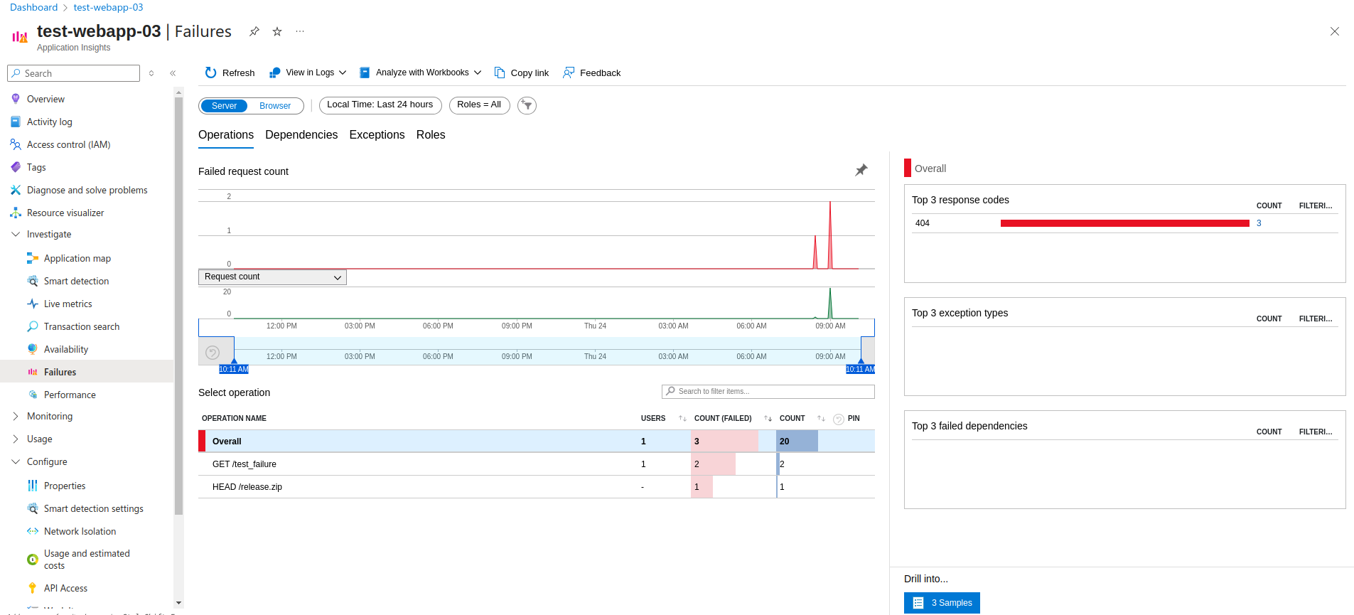The image size is (1354, 615).
Task: Expand the Monitoring sidebar section
Action: (x=16, y=416)
